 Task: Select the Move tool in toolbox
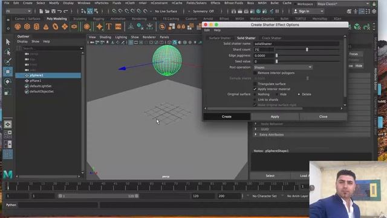8,71
